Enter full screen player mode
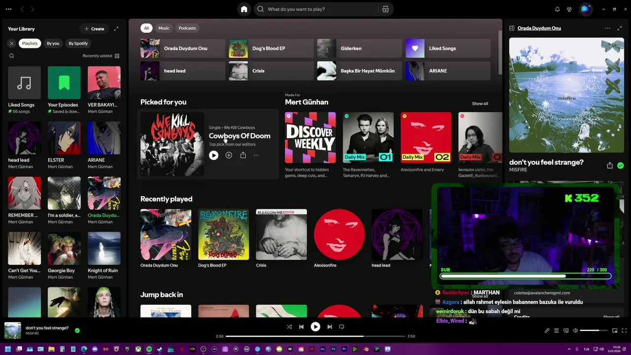The image size is (631, 355). click(625, 330)
